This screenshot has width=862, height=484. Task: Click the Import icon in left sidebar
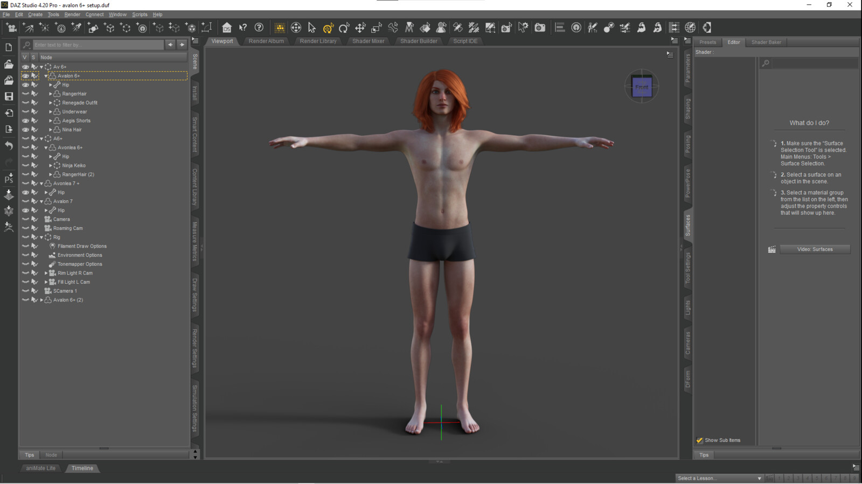(9, 113)
